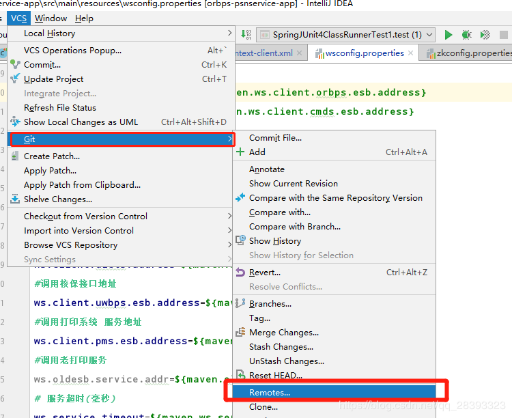The height and width of the screenshot is (418, 512).
Task: Select Remotes... in the Git submenu
Action: pyautogui.click(x=270, y=393)
